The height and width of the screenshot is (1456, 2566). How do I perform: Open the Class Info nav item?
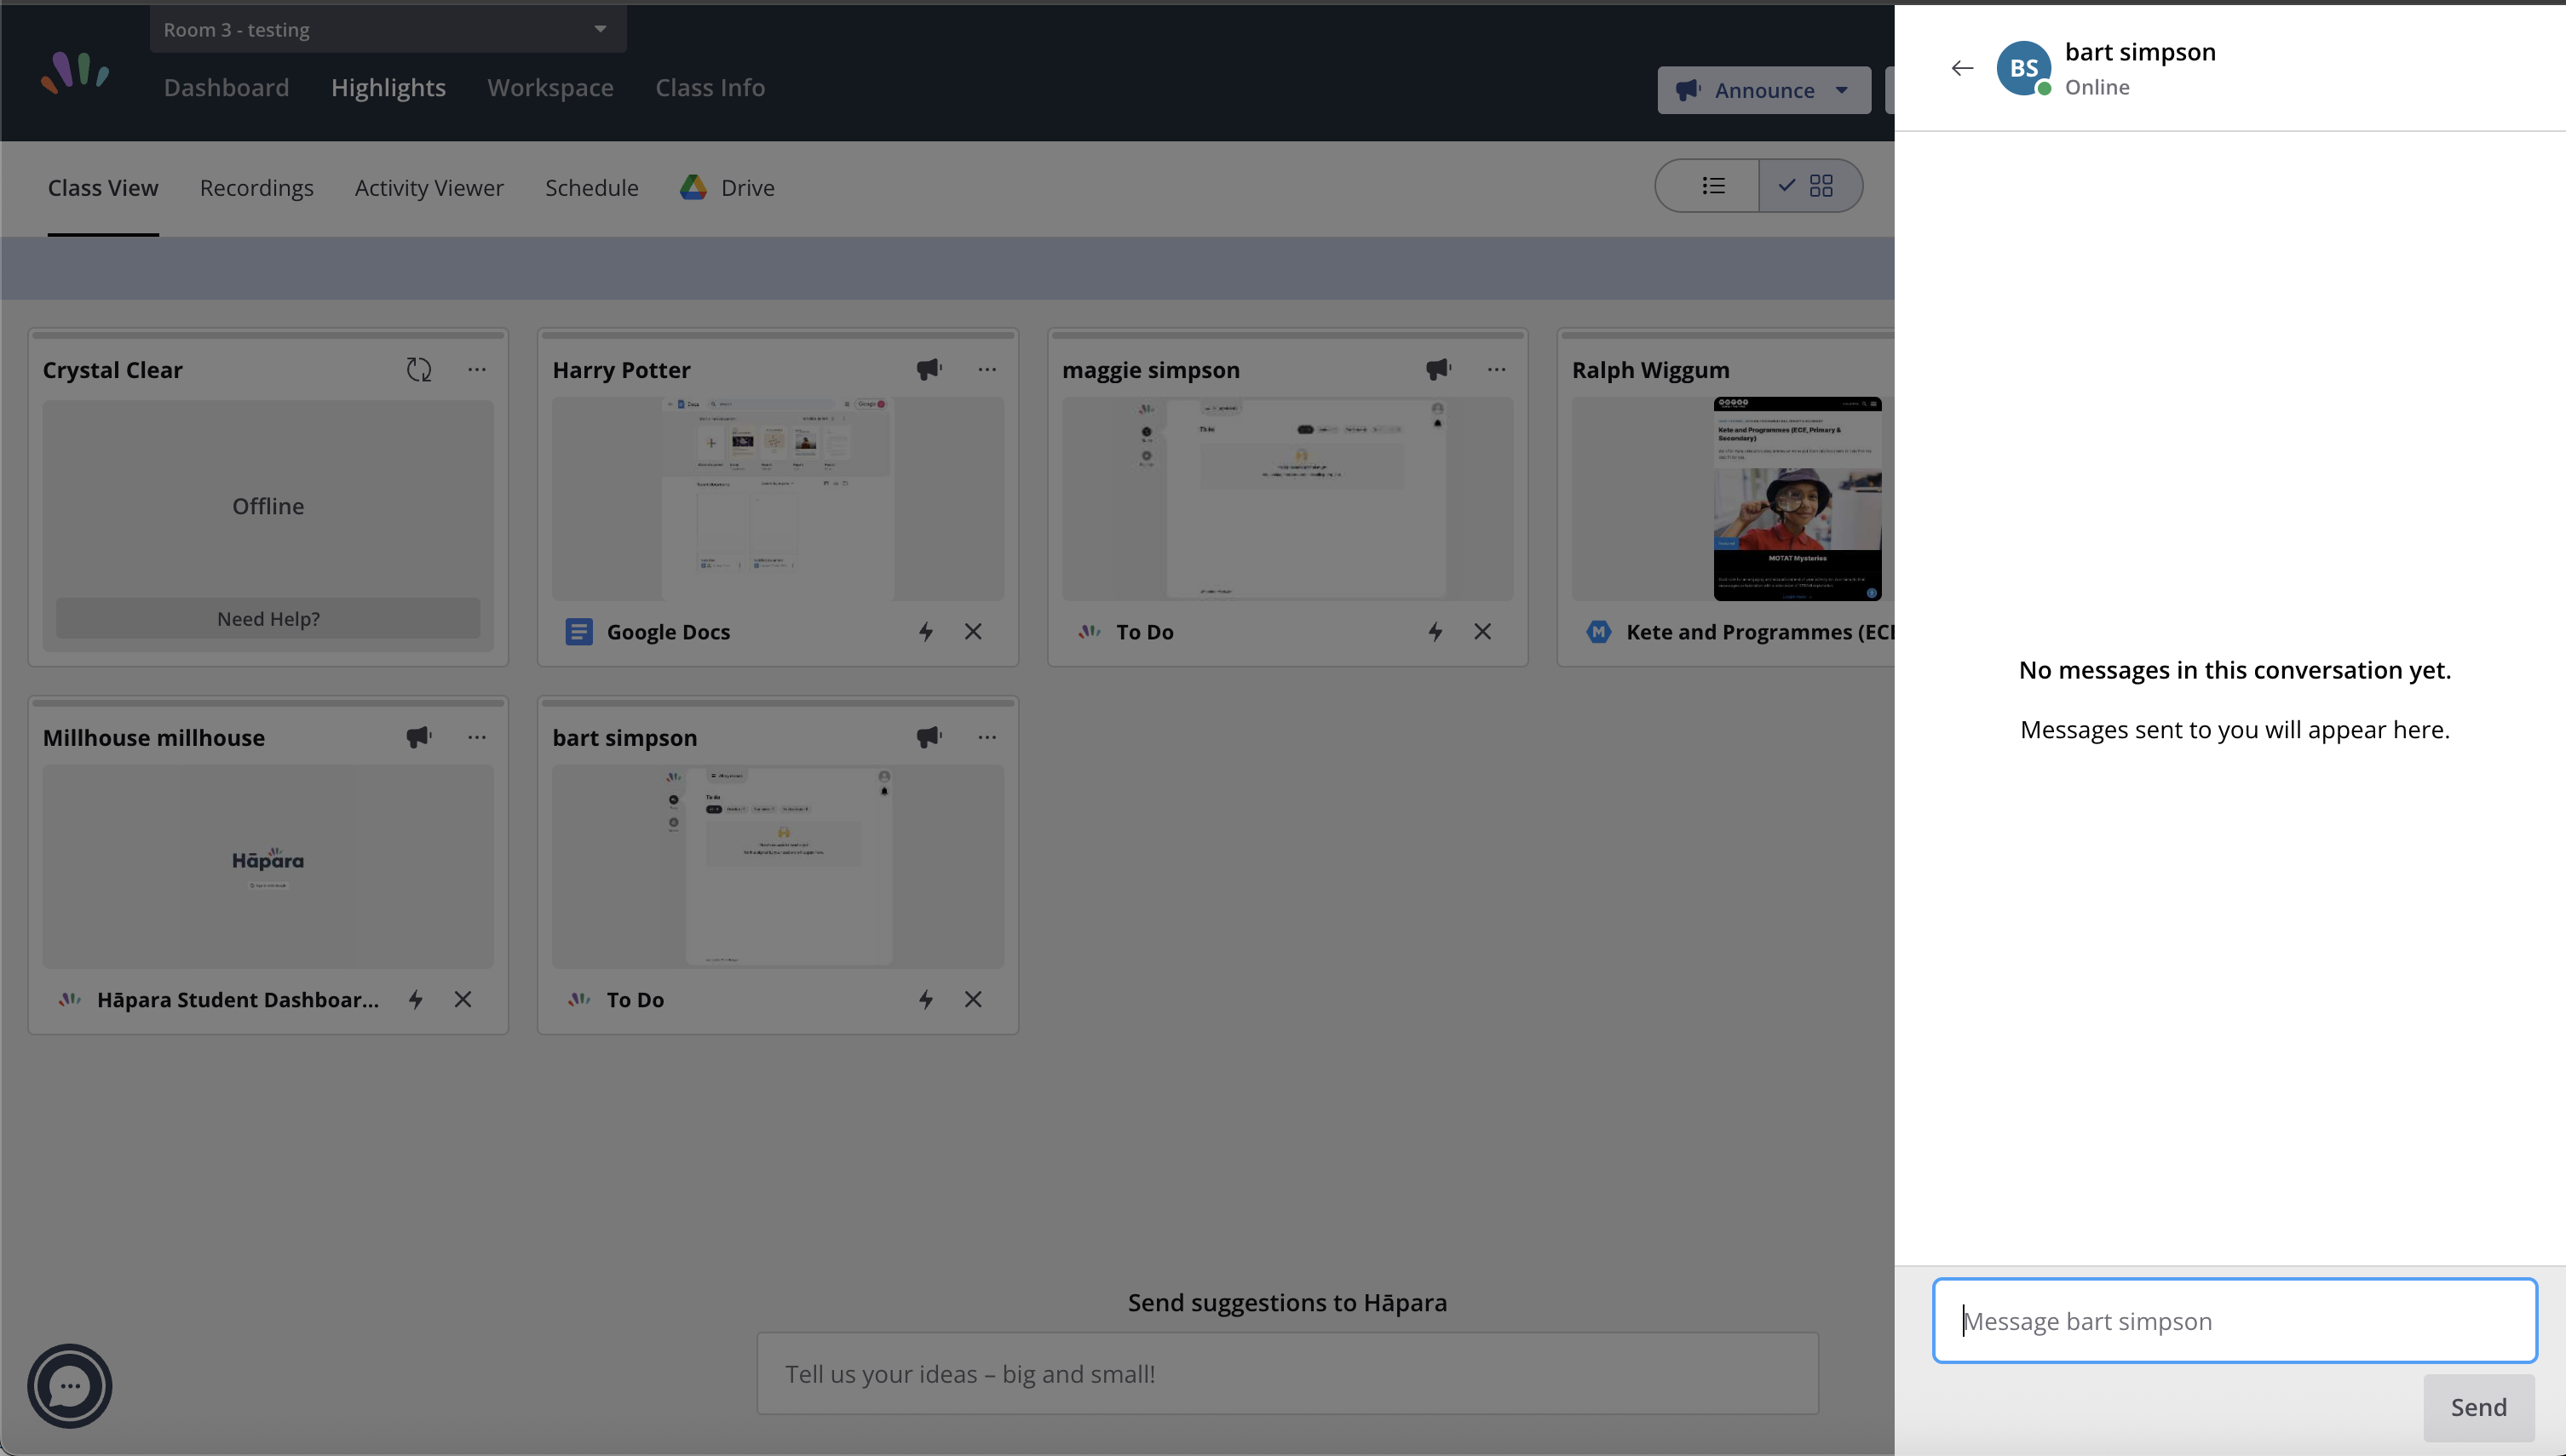[x=711, y=88]
